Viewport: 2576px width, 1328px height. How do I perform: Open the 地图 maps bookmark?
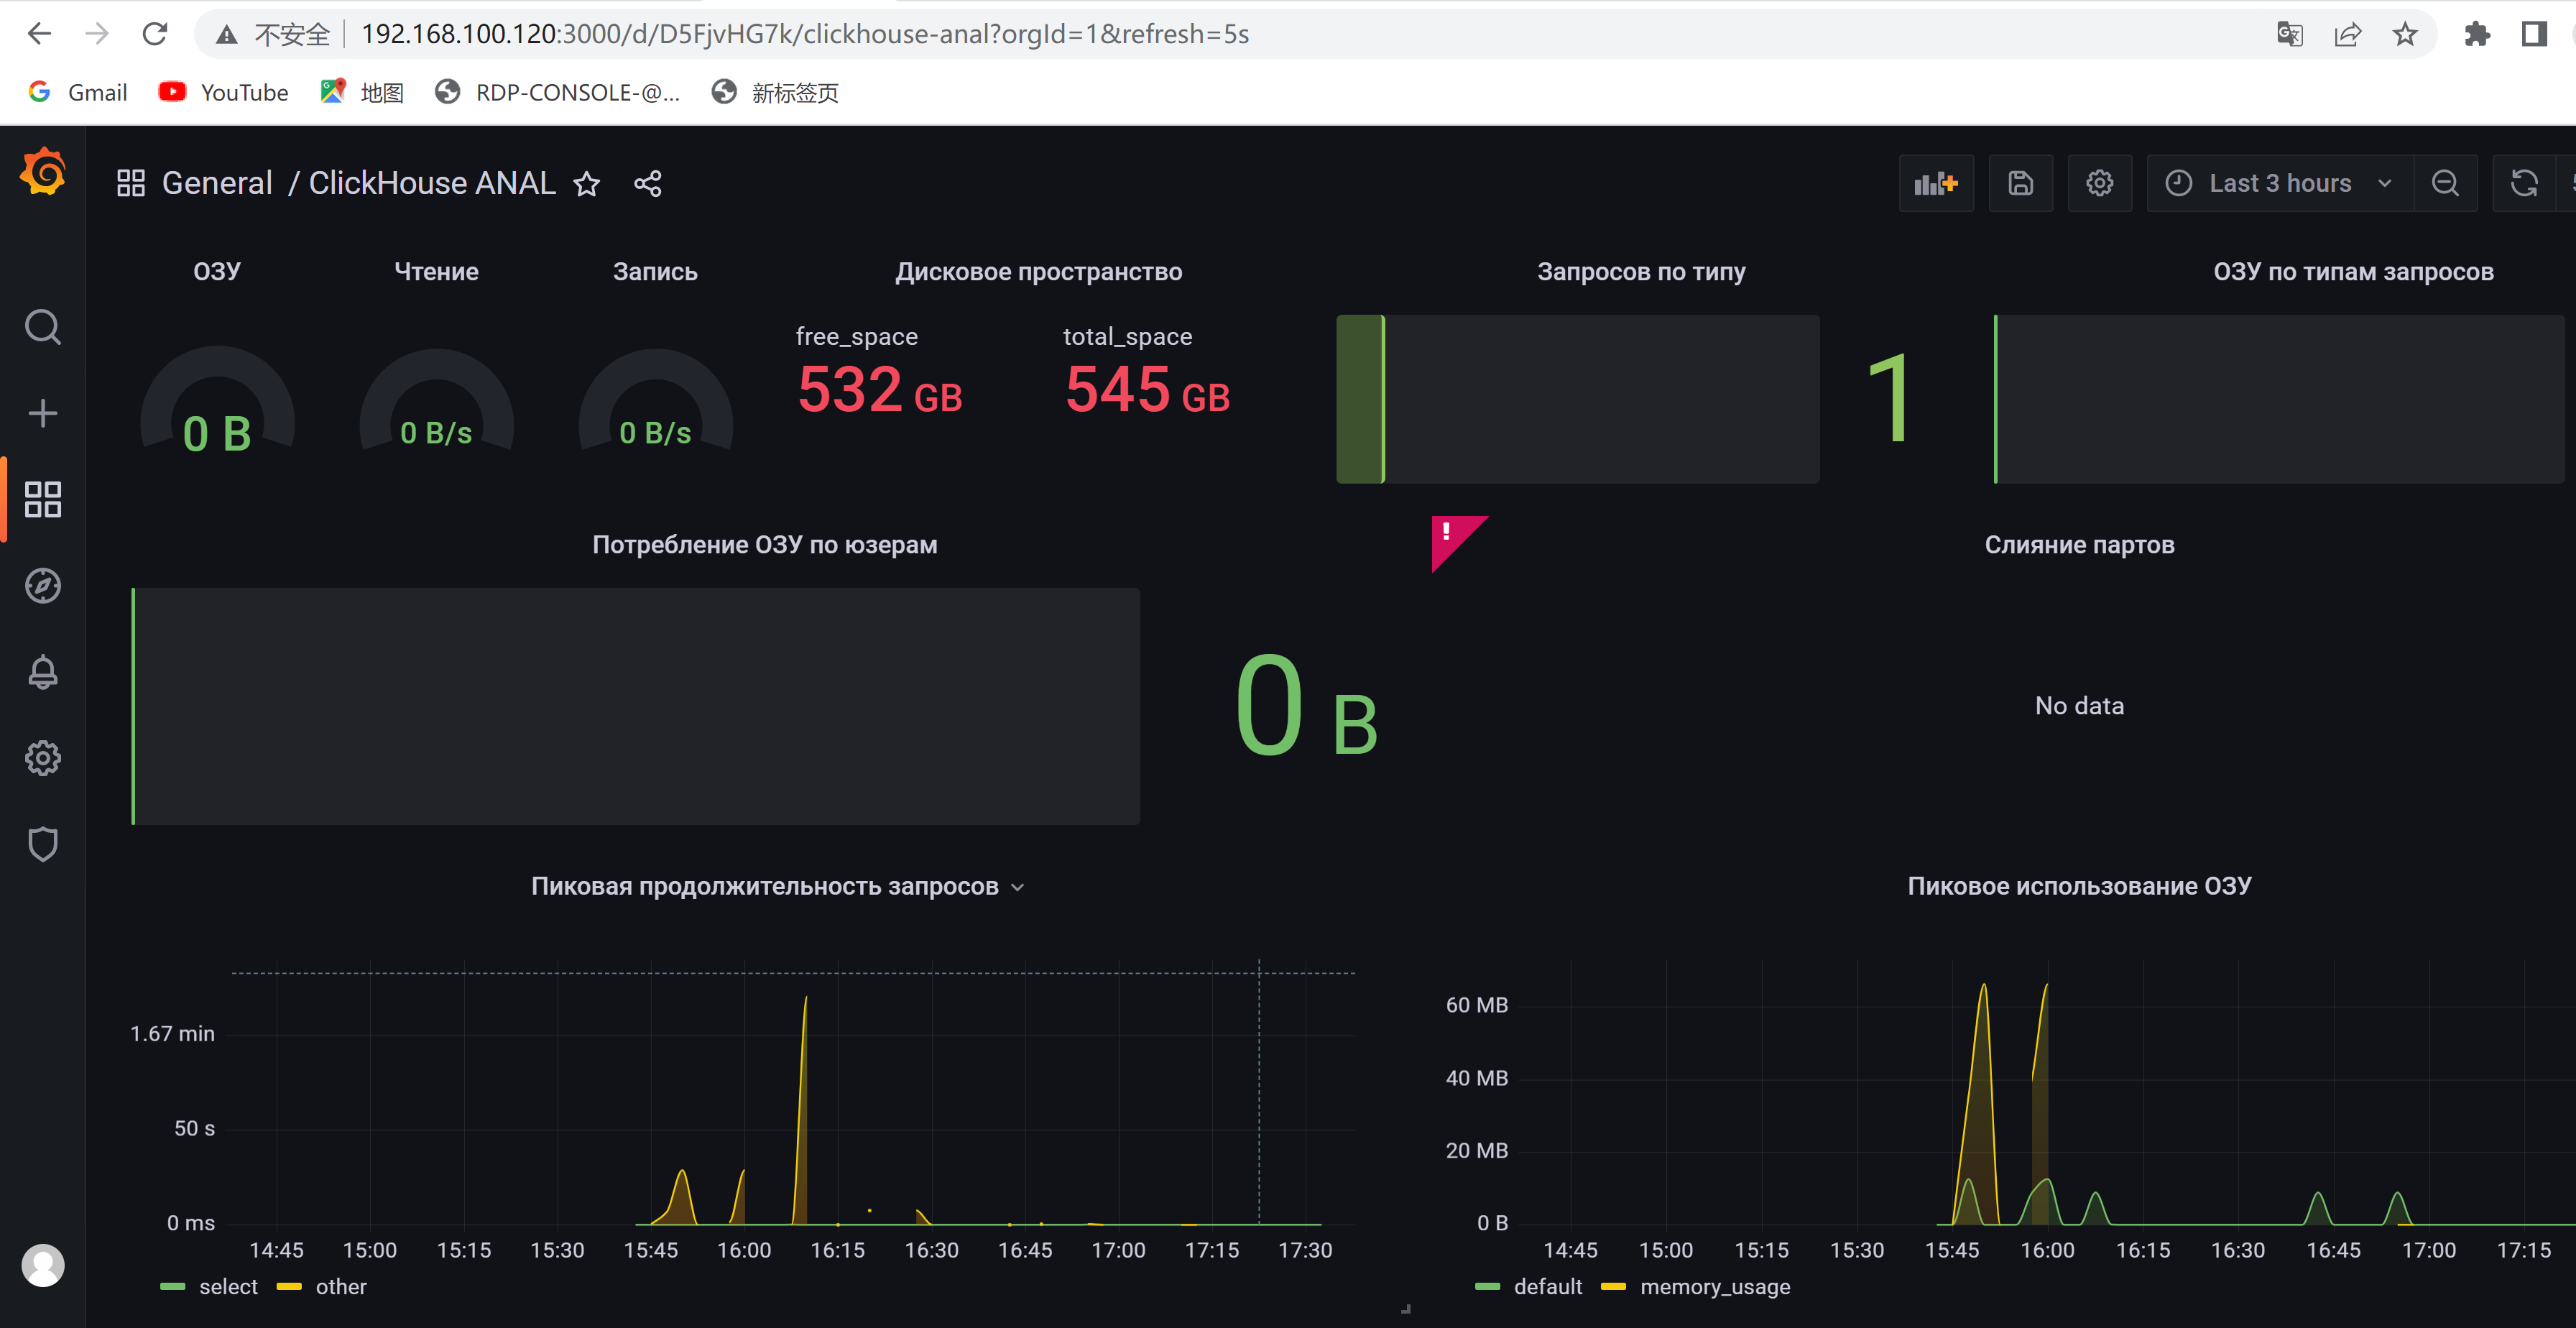point(362,92)
